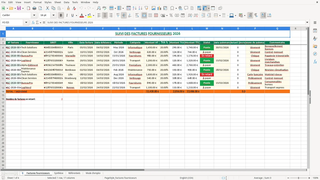Toggle Align Right button

click(111, 15)
